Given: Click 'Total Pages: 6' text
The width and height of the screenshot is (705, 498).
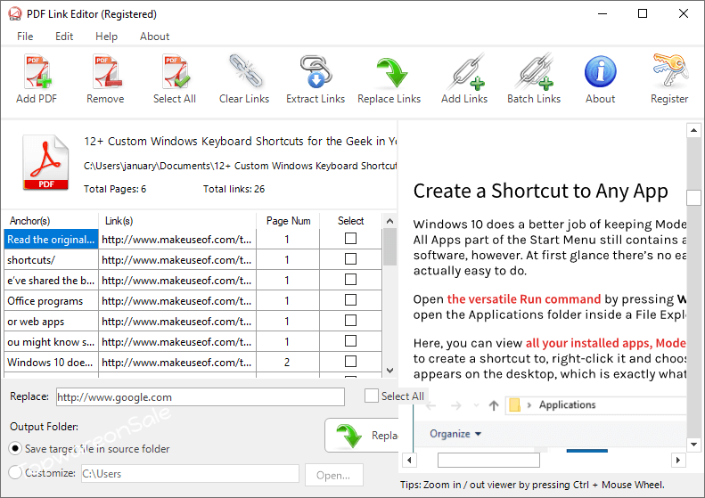Looking at the screenshot, I should point(115,189).
